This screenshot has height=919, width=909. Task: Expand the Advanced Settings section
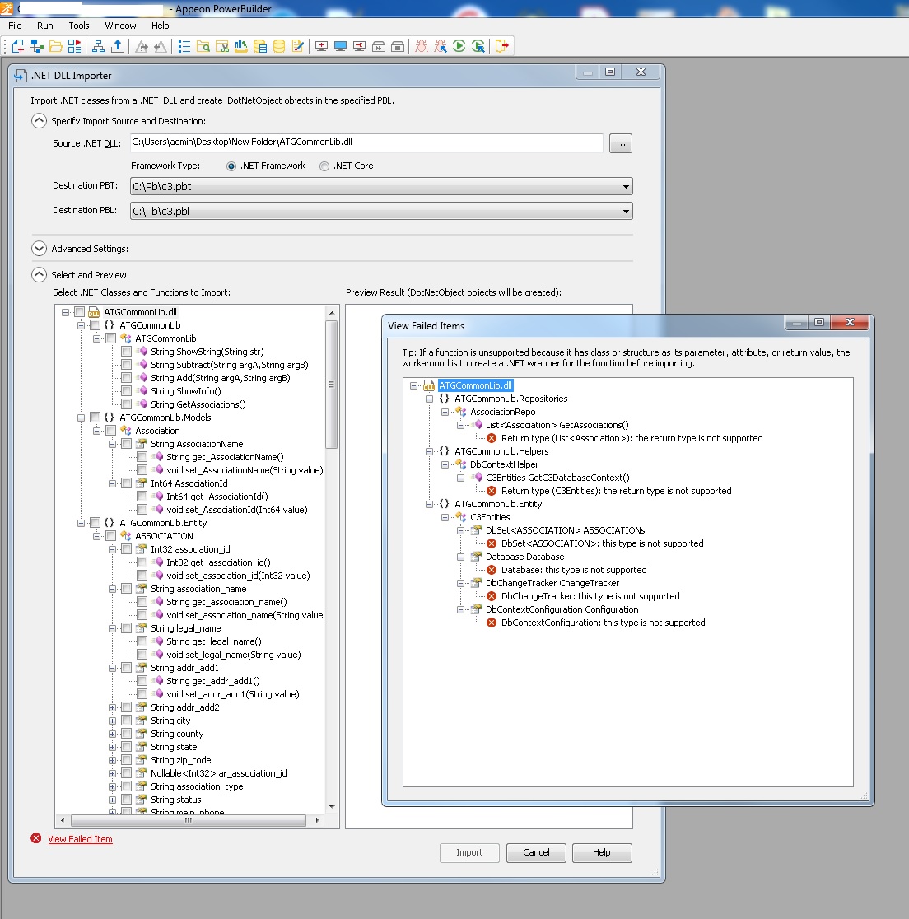pyautogui.click(x=39, y=249)
